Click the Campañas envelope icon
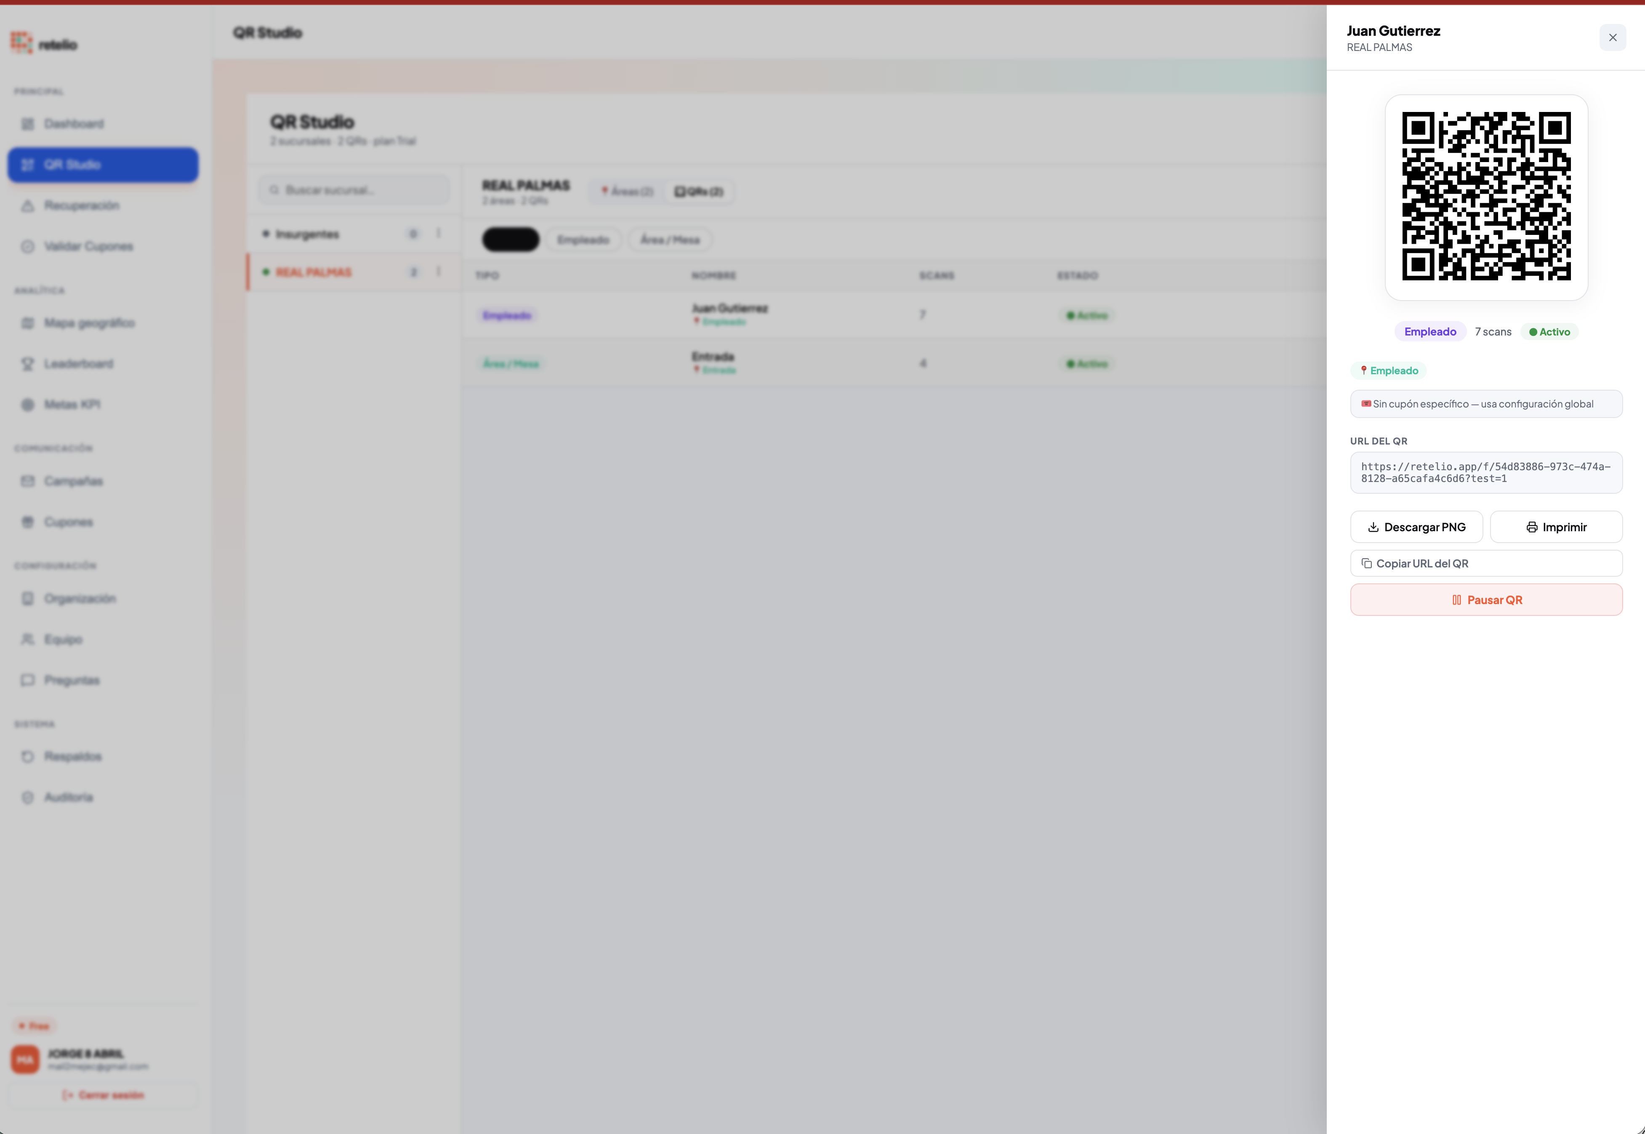1645x1134 pixels. [x=28, y=481]
